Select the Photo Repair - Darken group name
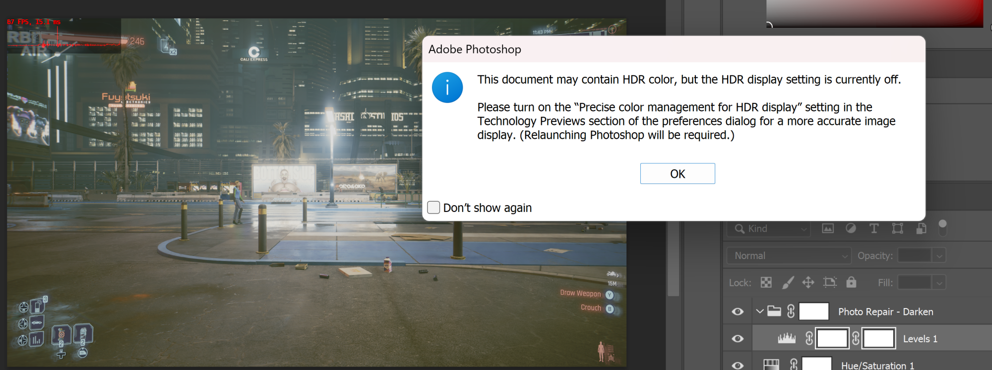The height and width of the screenshot is (370, 992). (885, 312)
